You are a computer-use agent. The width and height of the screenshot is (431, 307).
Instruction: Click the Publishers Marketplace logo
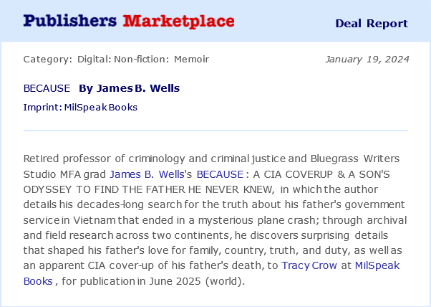pos(129,21)
